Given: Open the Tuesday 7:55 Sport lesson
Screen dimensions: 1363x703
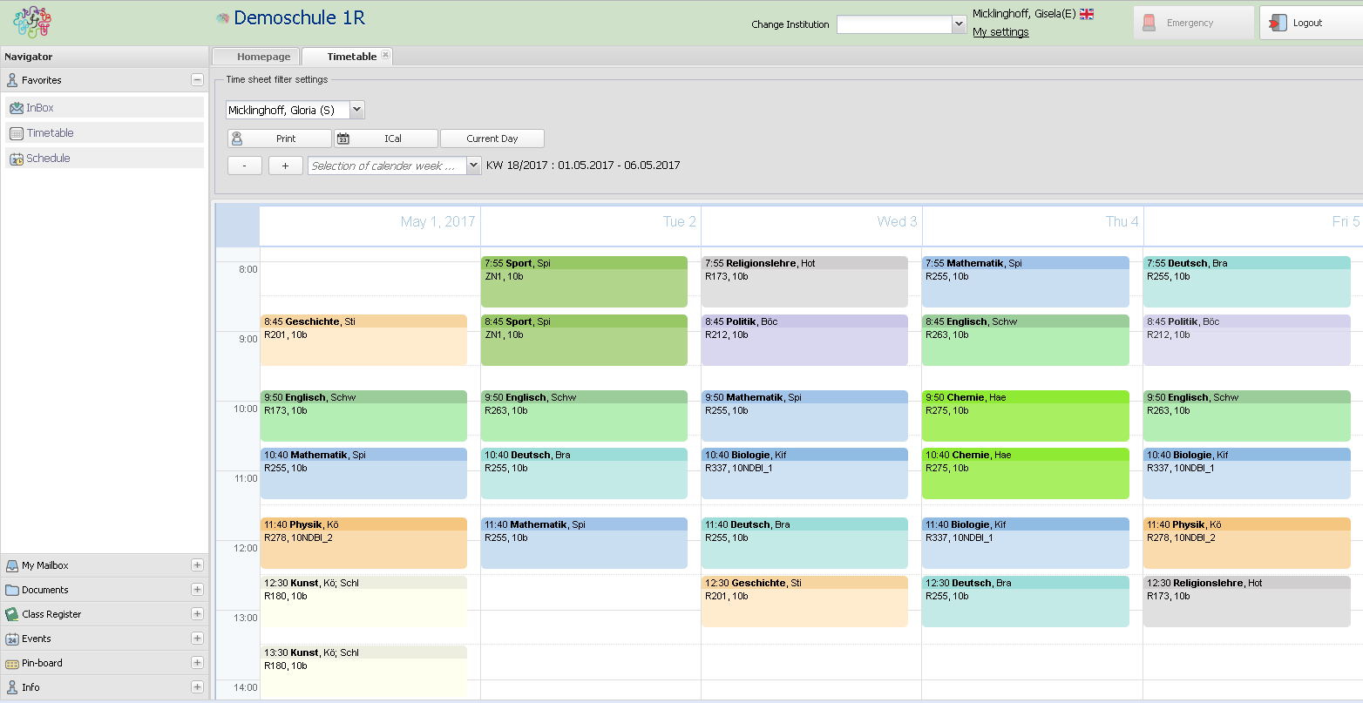Looking at the screenshot, I should 584,281.
